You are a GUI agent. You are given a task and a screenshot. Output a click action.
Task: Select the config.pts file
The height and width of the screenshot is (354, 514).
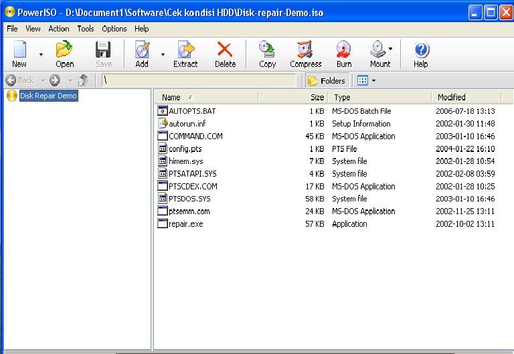tap(185, 149)
